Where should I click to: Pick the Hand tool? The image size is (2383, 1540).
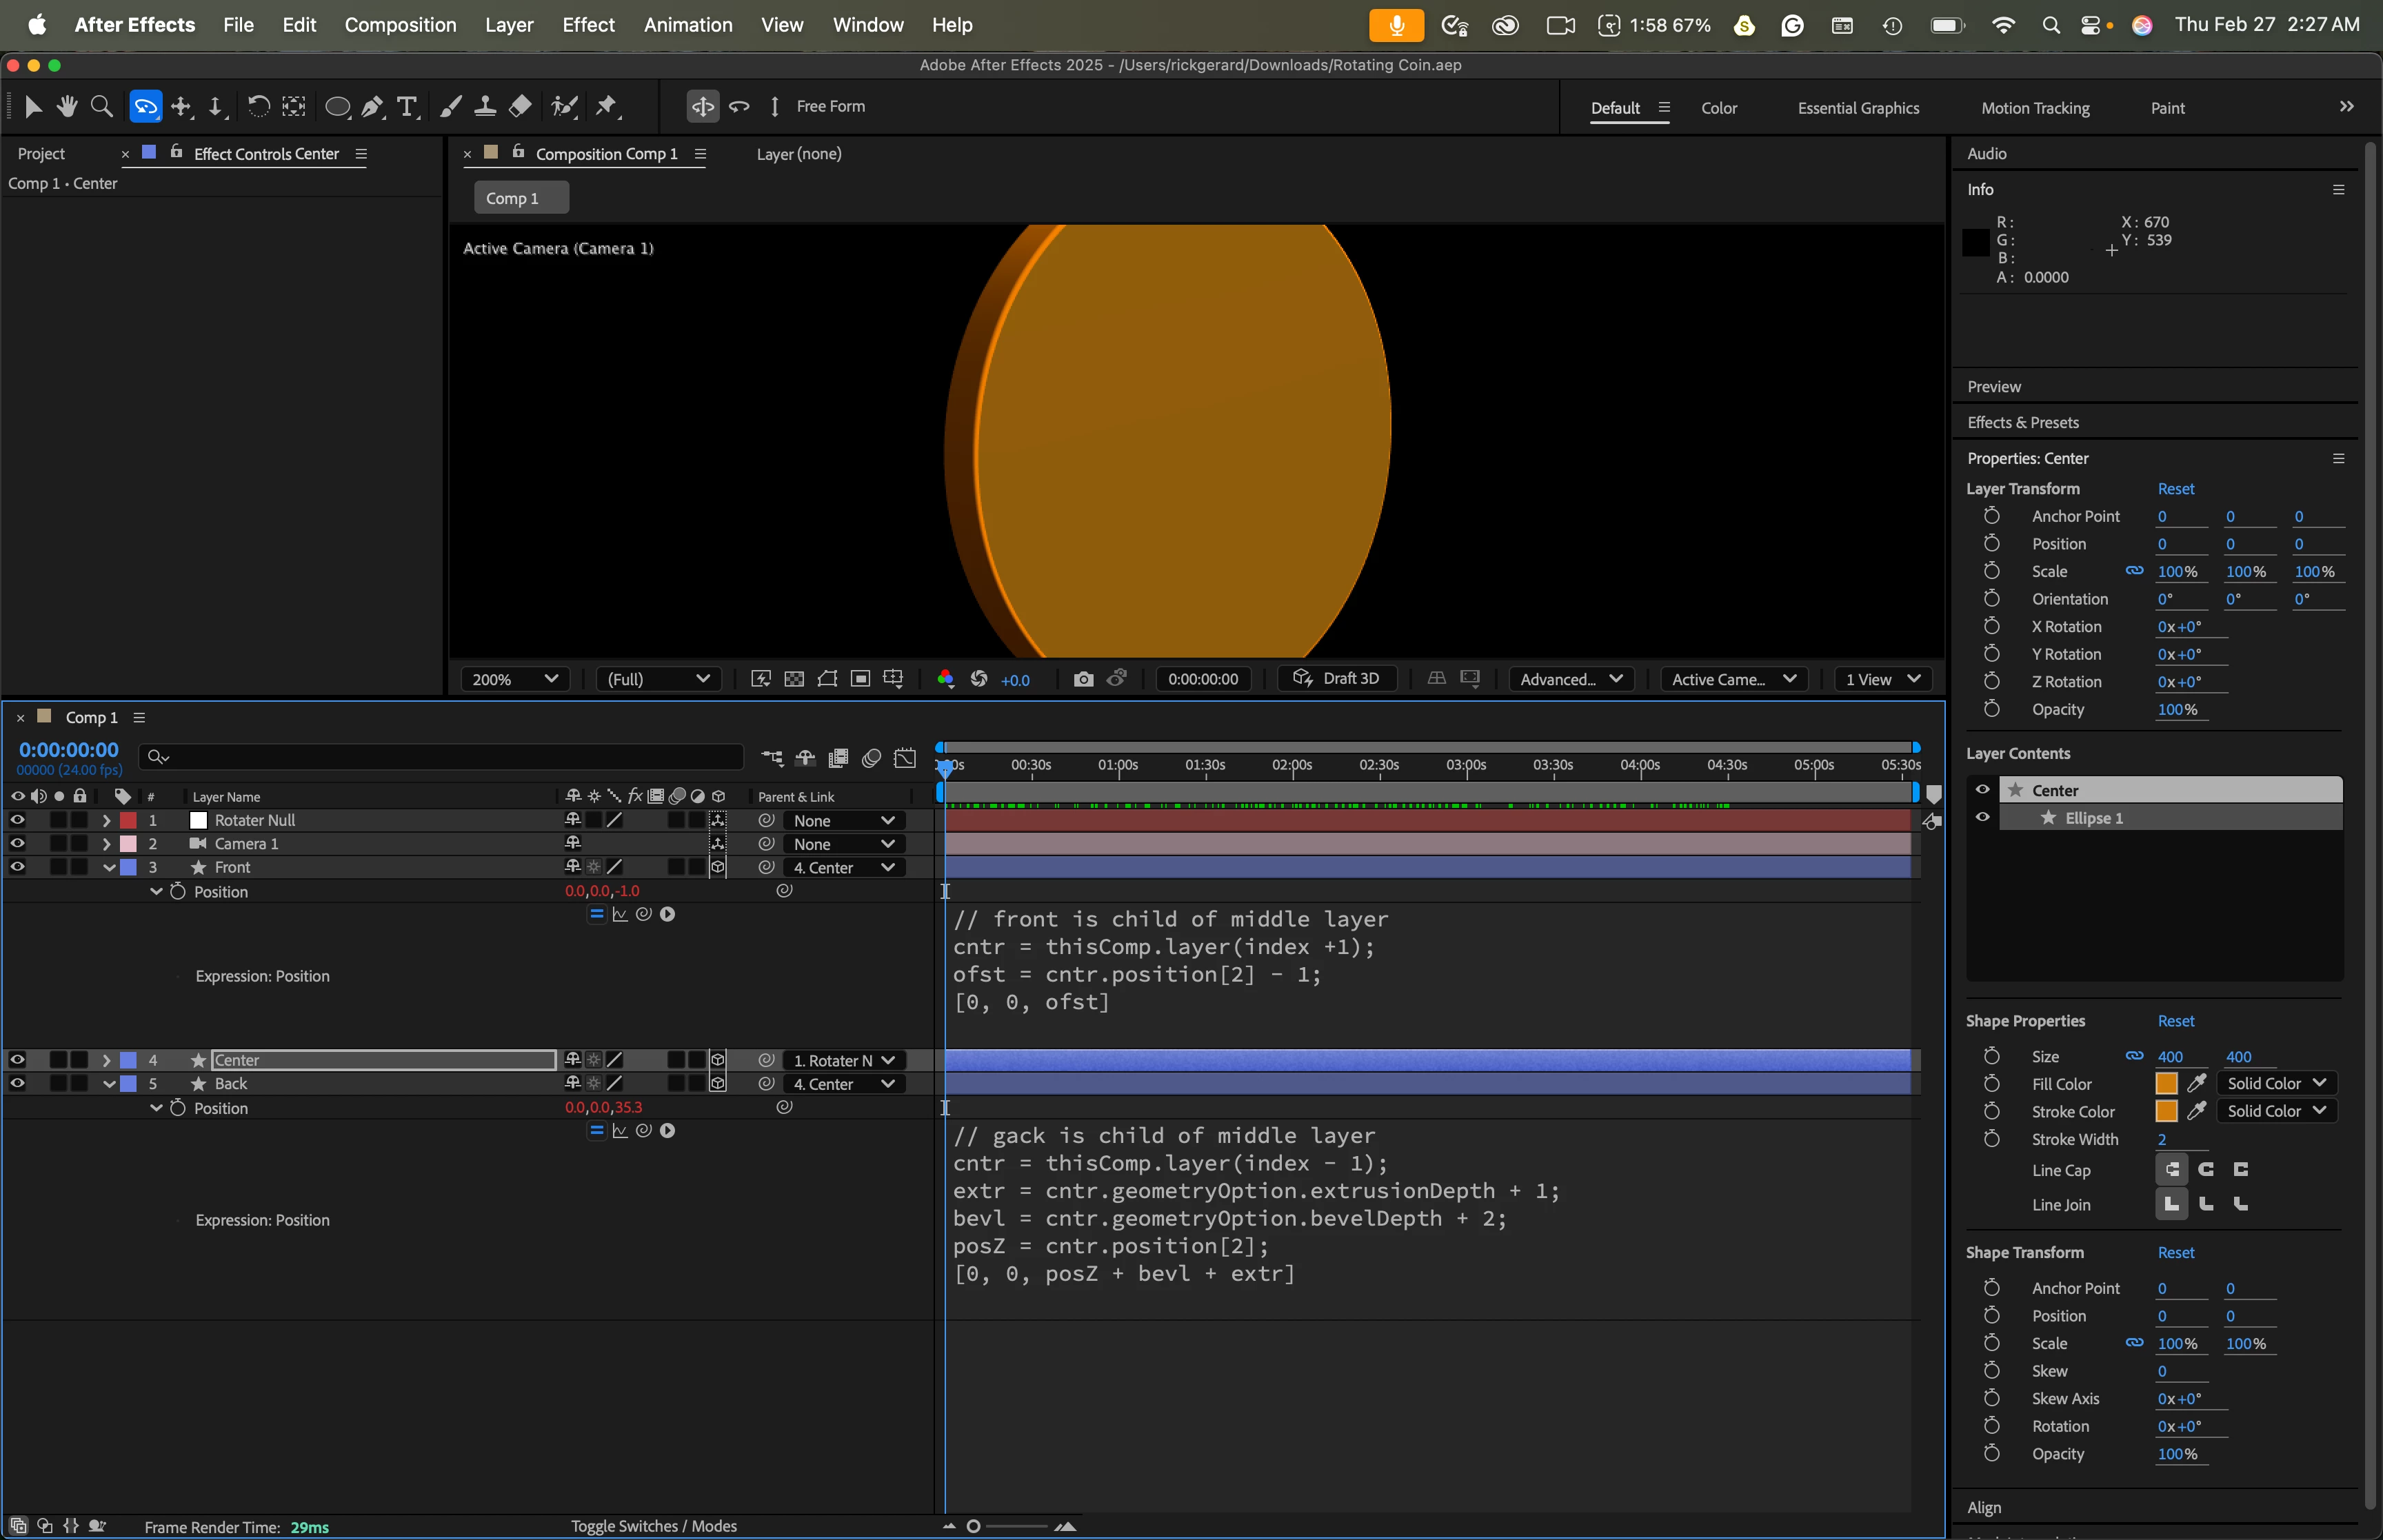(67, 107)
